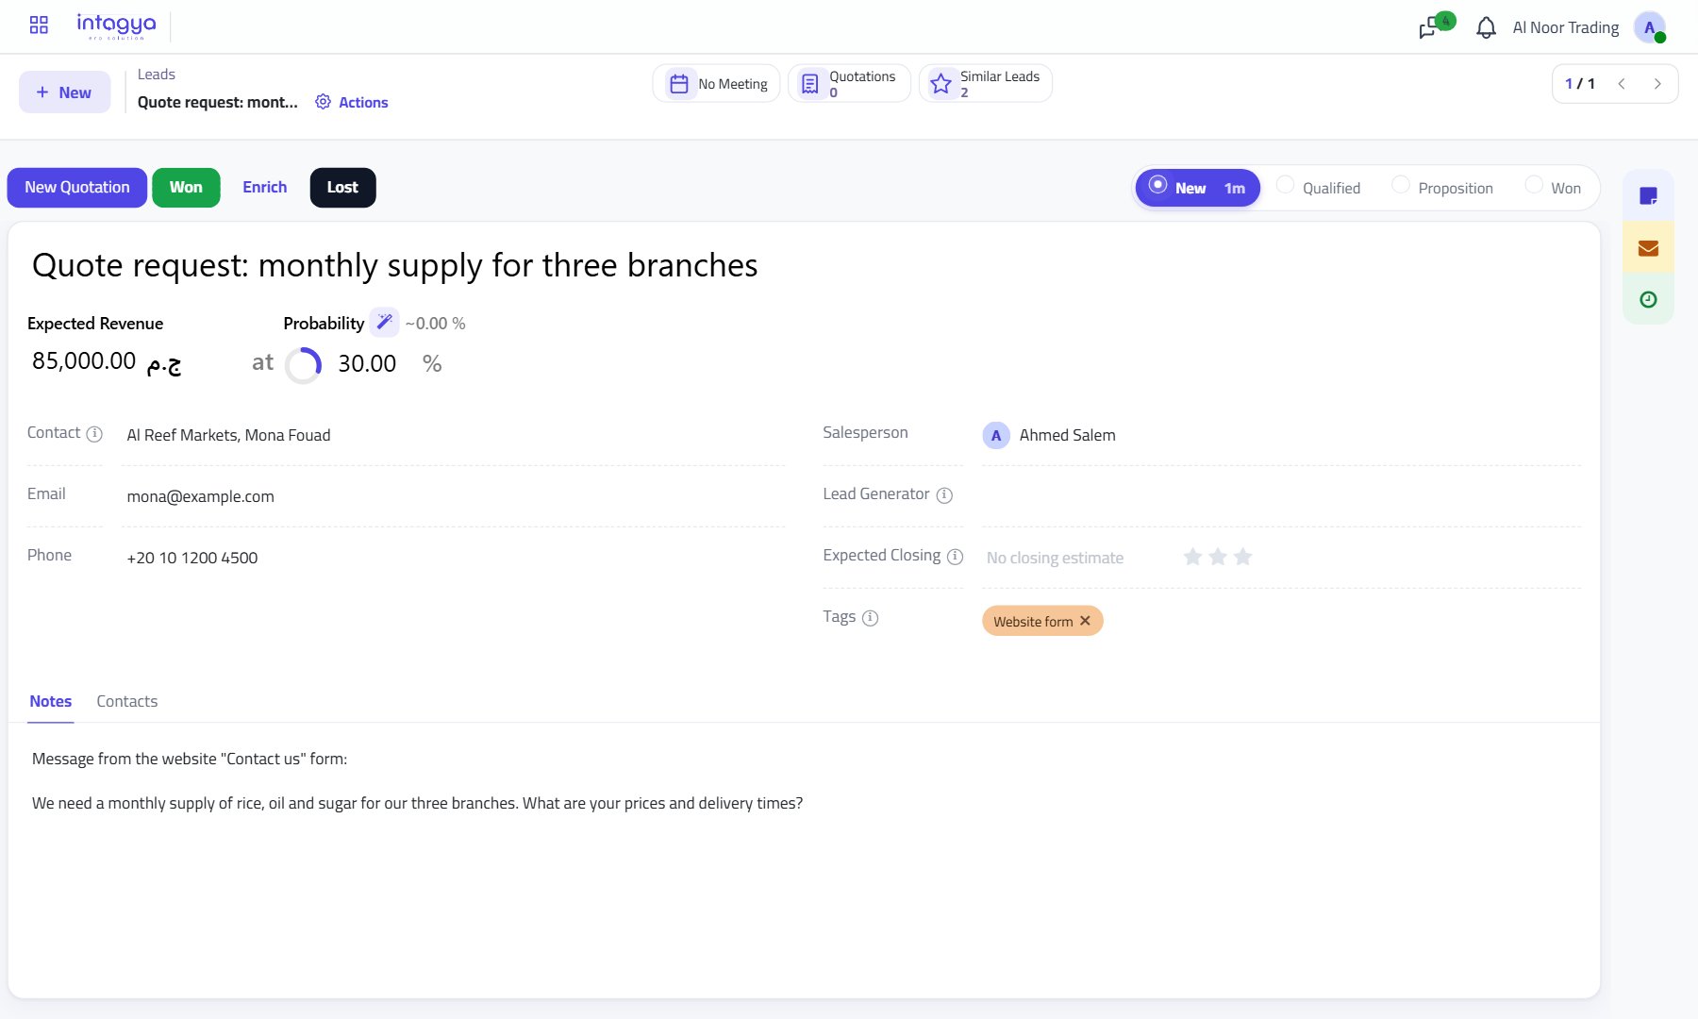Open the notifications bell

[x=1486, y=28]
